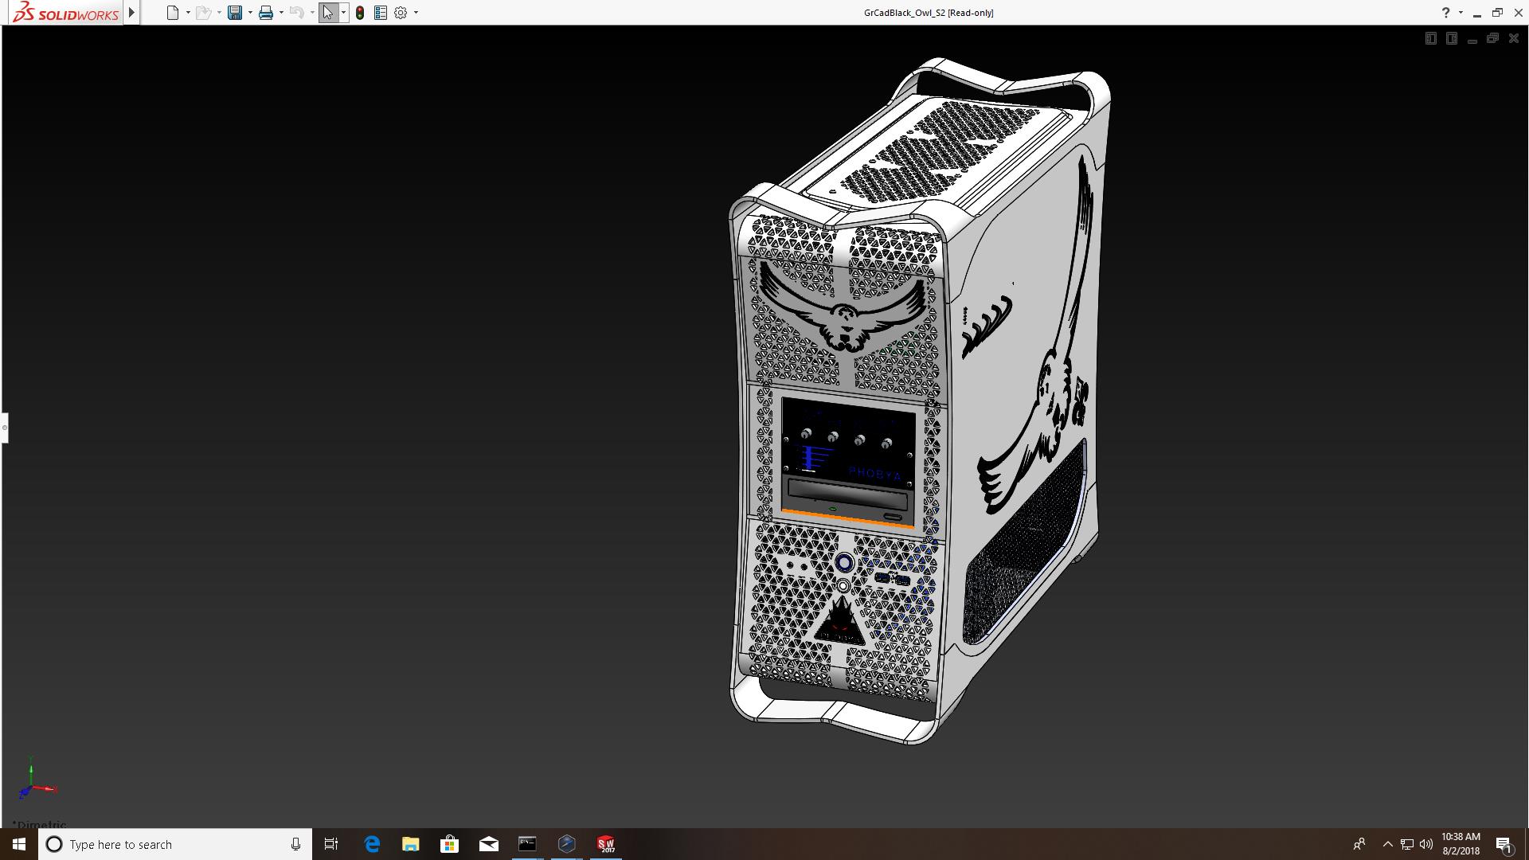This screenshot has width=1529, height=860.
Task: Toggle the Select cursor tool
Action: pyautogui.click(x=328, y=13)
